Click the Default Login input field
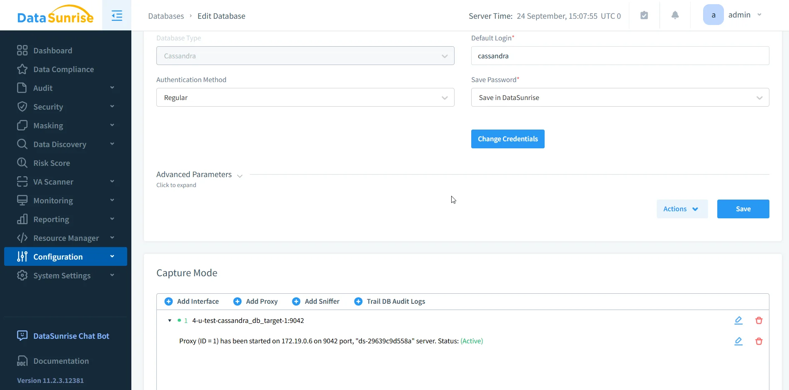 coord(620,55)
